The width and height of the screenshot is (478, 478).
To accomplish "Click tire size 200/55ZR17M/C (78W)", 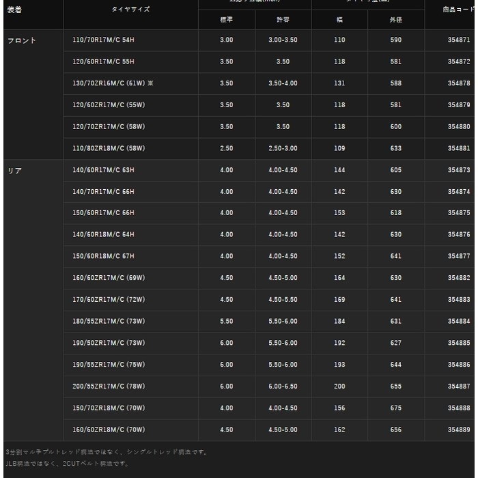I will coord(109,386).
